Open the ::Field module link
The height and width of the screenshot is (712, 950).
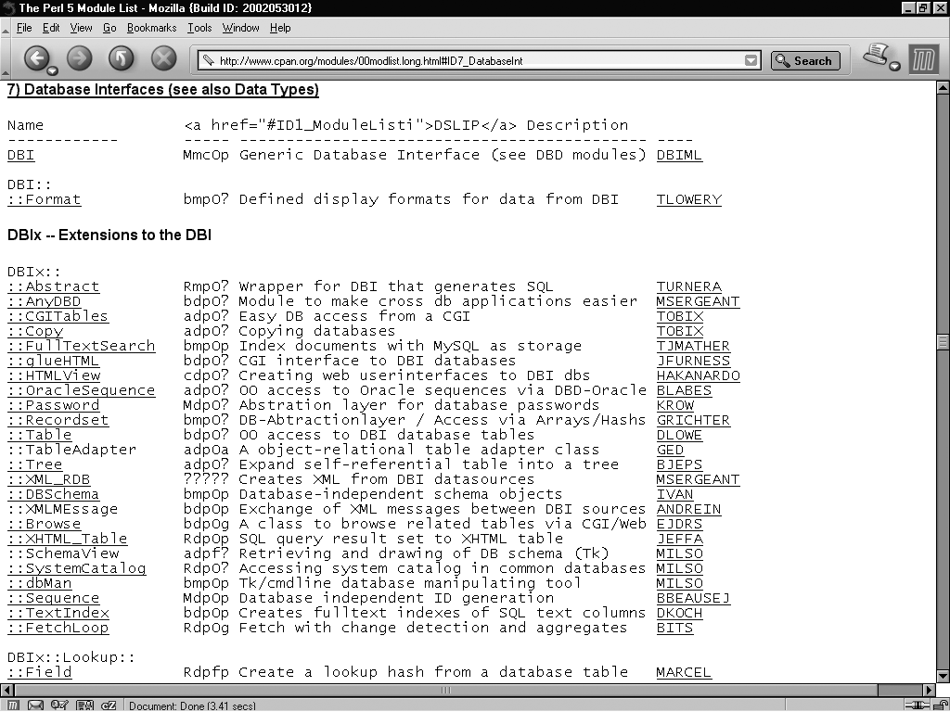[x=39, y=672]
